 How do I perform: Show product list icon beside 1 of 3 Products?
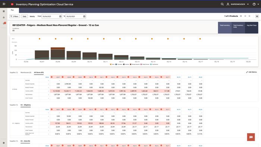point(241,16)
